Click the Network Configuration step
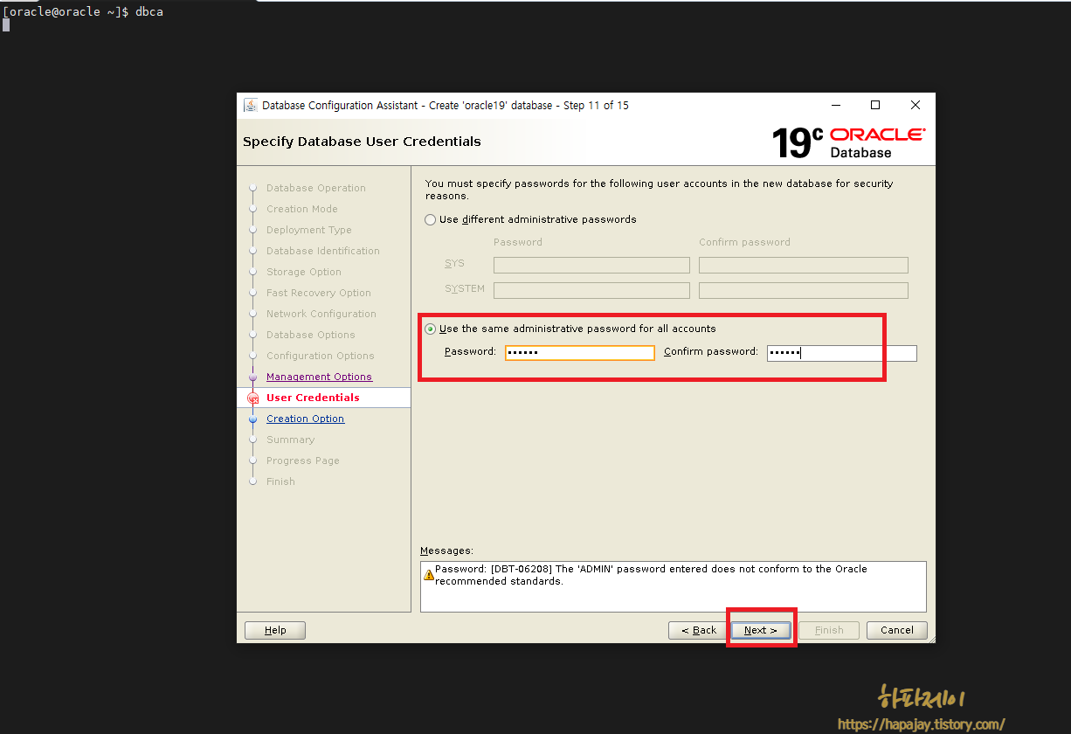Viewport: 1071px width, 734px height. tap(321, 314)
